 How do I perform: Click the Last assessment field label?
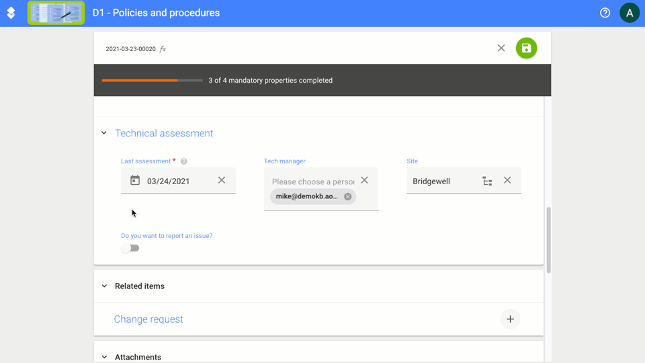[146, 161]
